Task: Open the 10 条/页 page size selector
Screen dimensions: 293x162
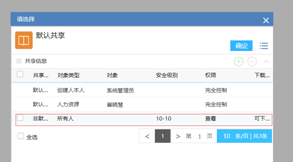Action: coord(244,136)
